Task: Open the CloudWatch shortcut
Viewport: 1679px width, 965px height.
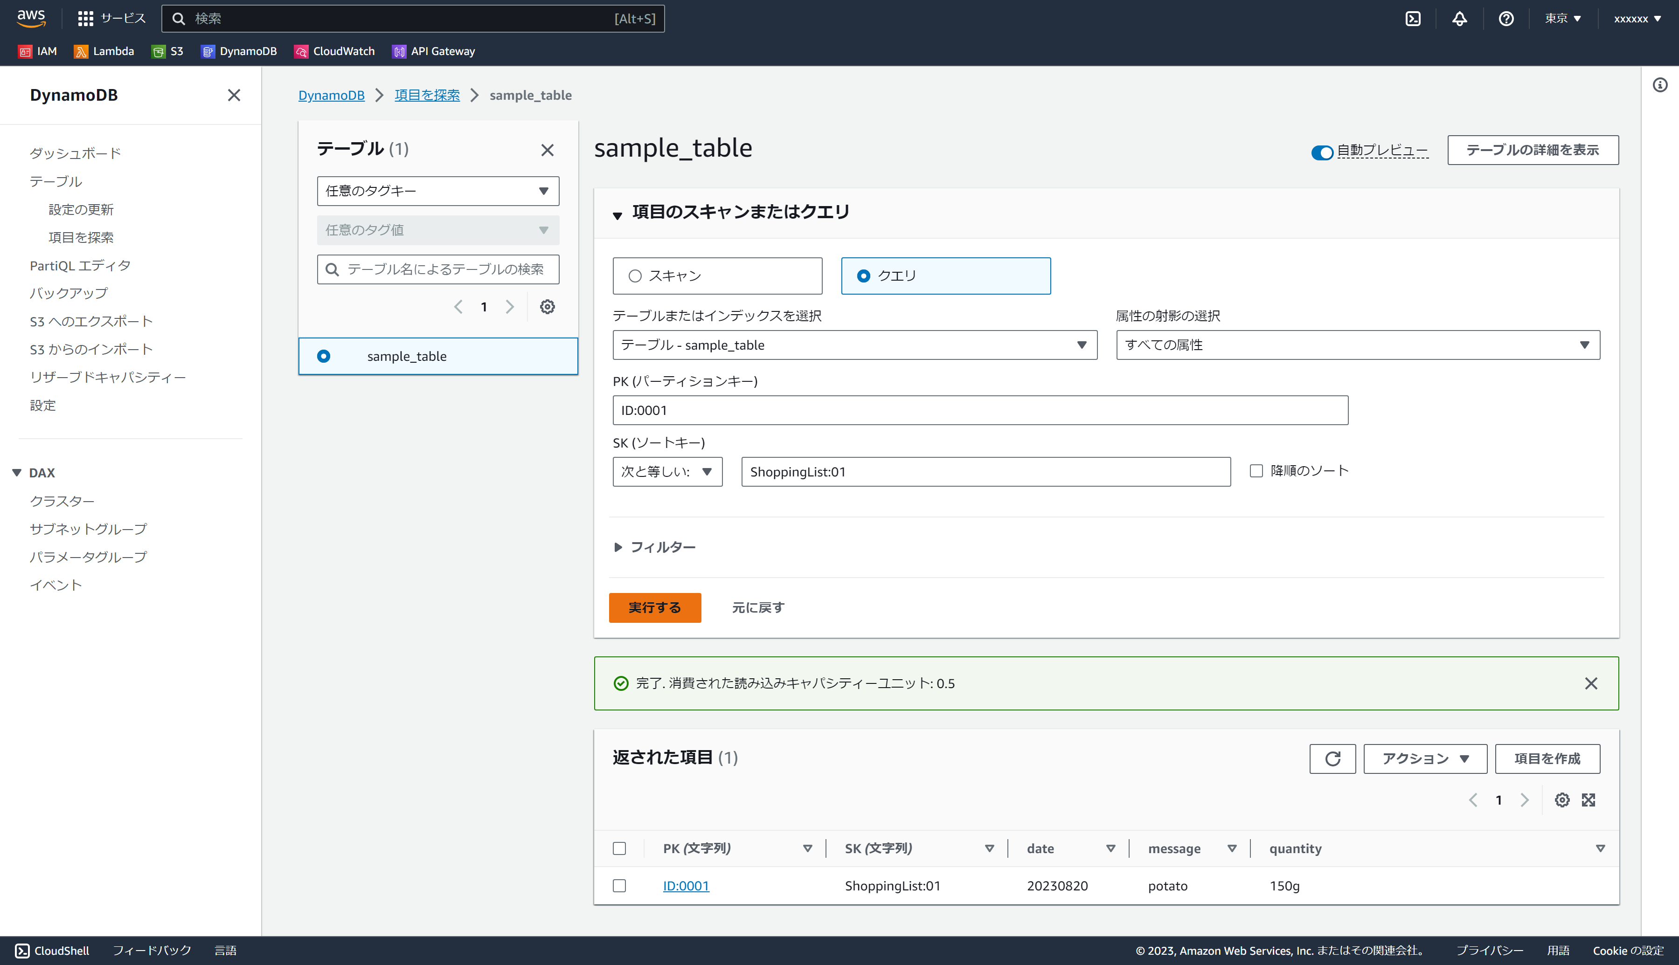Action: [x=334, y=51]
